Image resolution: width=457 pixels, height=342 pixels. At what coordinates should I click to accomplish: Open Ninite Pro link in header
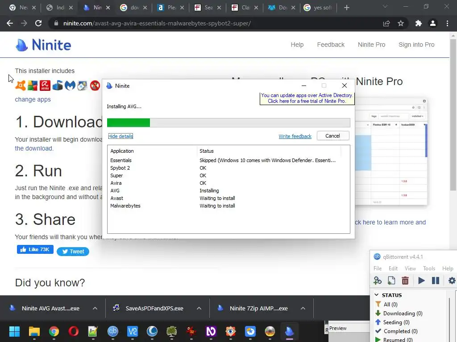pyautogui.click(x=372, y=45)
